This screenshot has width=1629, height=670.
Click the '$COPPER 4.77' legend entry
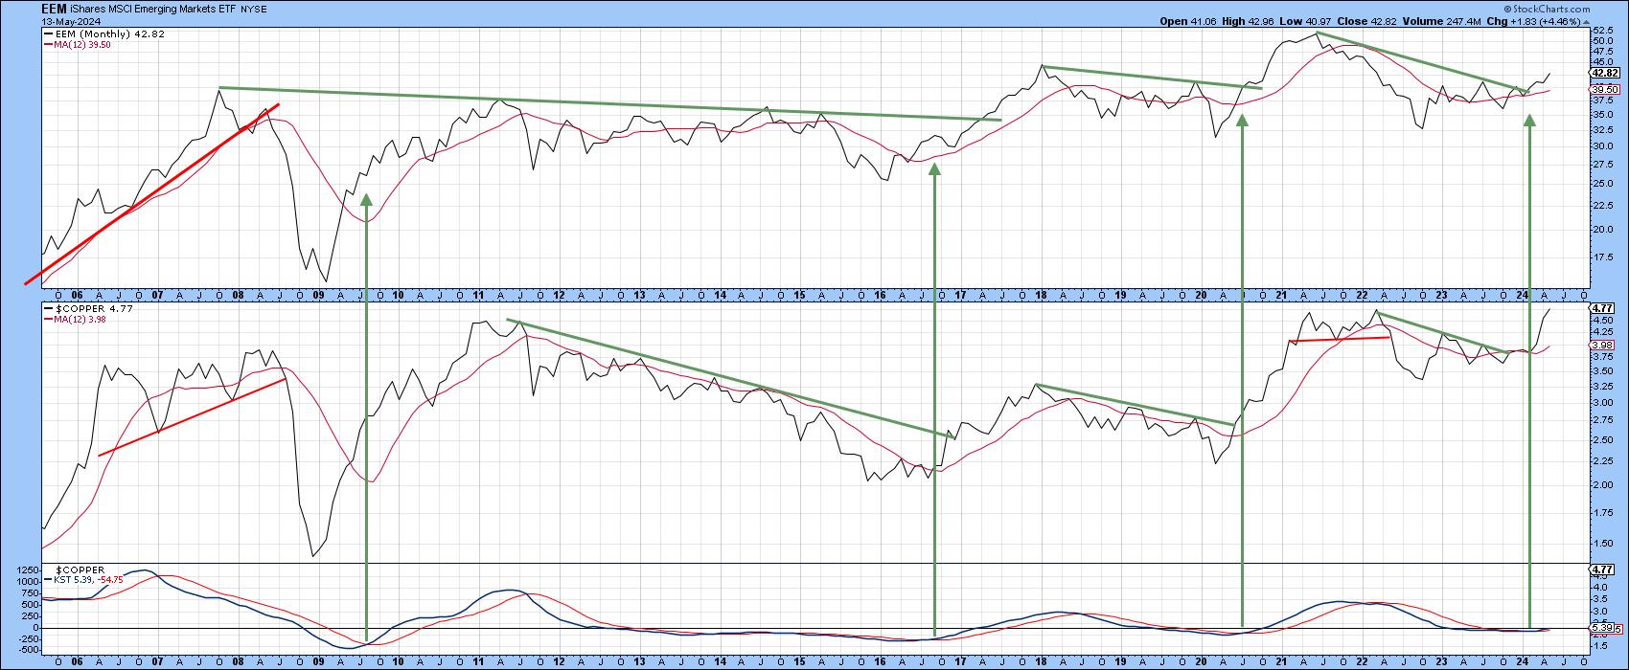[x=88, y=310]
